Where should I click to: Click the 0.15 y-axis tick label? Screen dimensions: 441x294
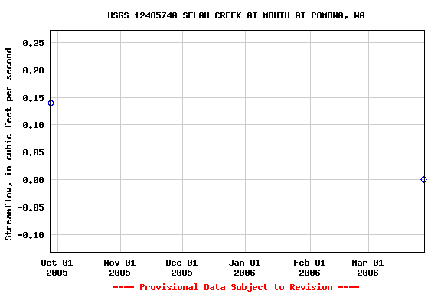click(x=33, y=98)
